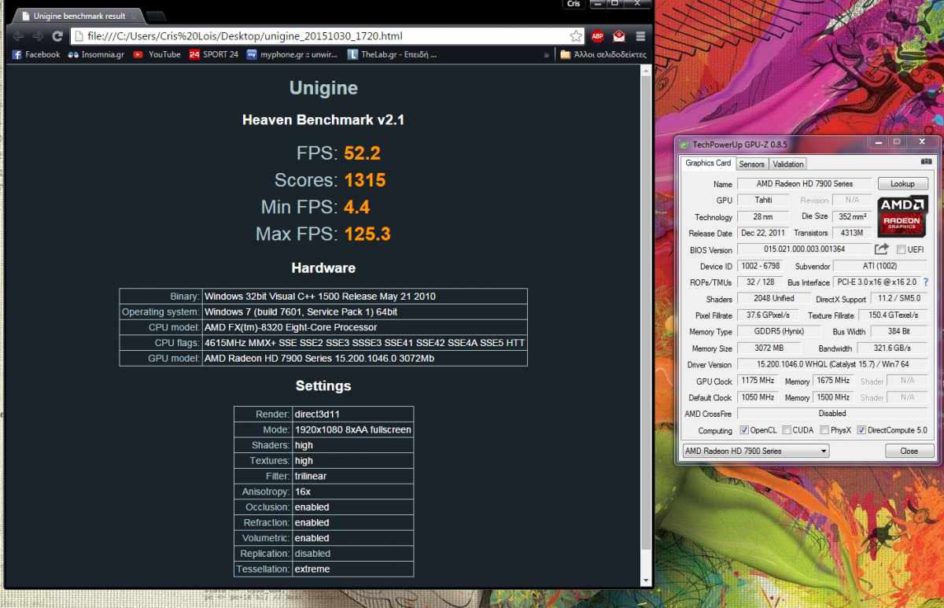Click the GPU-Z title bar app icon
Screen dimensions: 944x608
click(685, 145)
